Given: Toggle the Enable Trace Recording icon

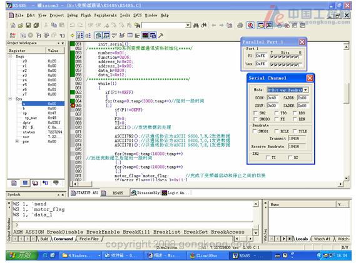Looking at the screenshot, I should [80, 36].
